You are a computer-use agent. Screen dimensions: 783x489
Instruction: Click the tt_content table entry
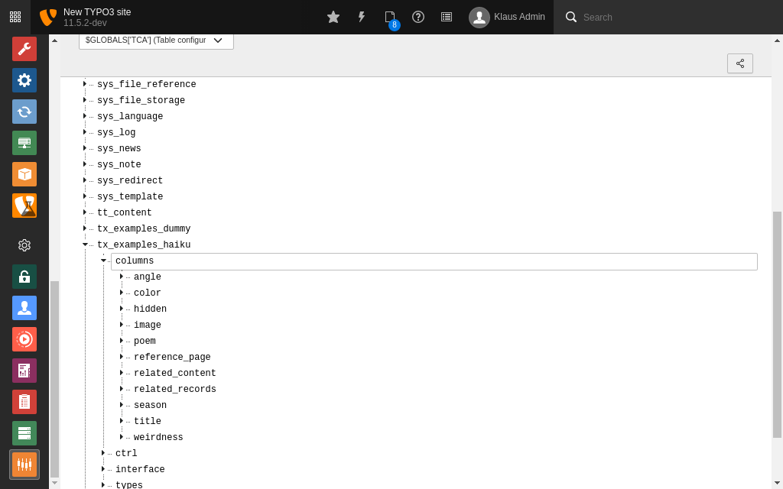tap(124, 213)
